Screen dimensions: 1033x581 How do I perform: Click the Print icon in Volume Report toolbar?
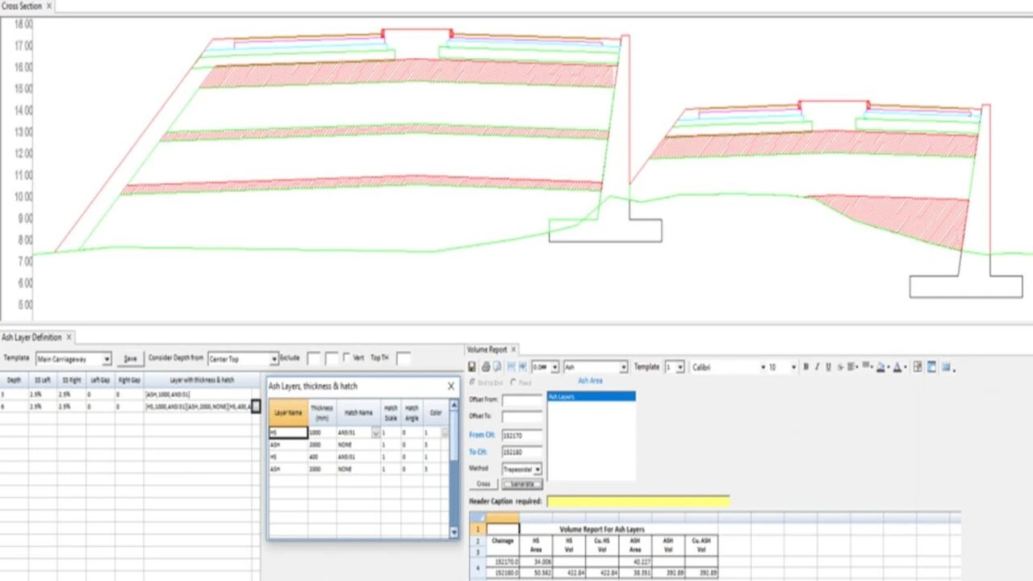(x=485, y=367)
